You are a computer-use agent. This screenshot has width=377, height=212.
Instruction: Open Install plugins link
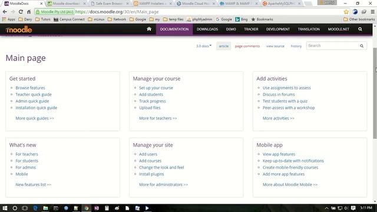pyautogui.click(x=151, y=174)
